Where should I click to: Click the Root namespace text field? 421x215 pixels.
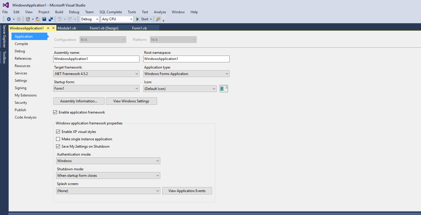tap(186, 59)
